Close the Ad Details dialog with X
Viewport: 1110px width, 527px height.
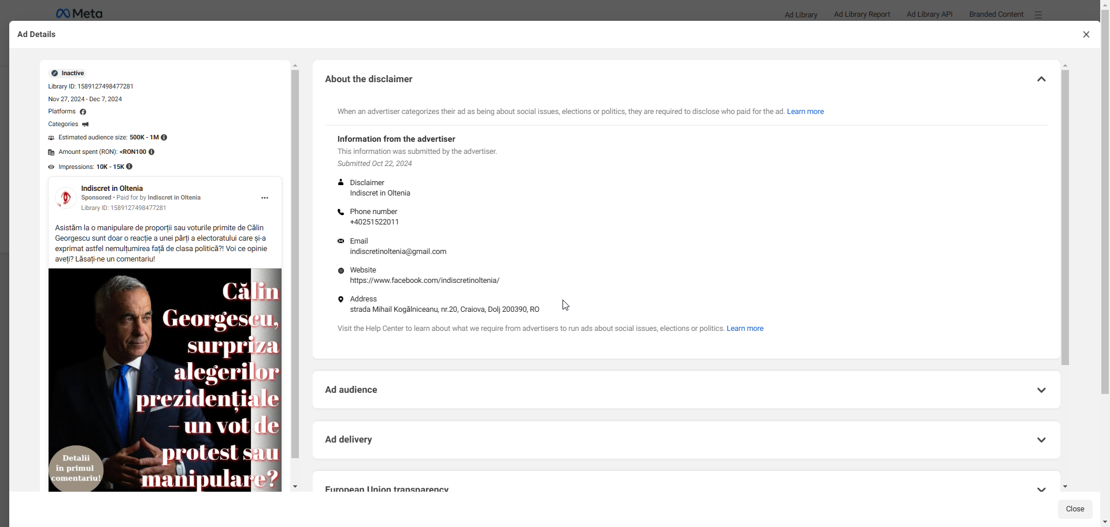[x=1086, y=35]
